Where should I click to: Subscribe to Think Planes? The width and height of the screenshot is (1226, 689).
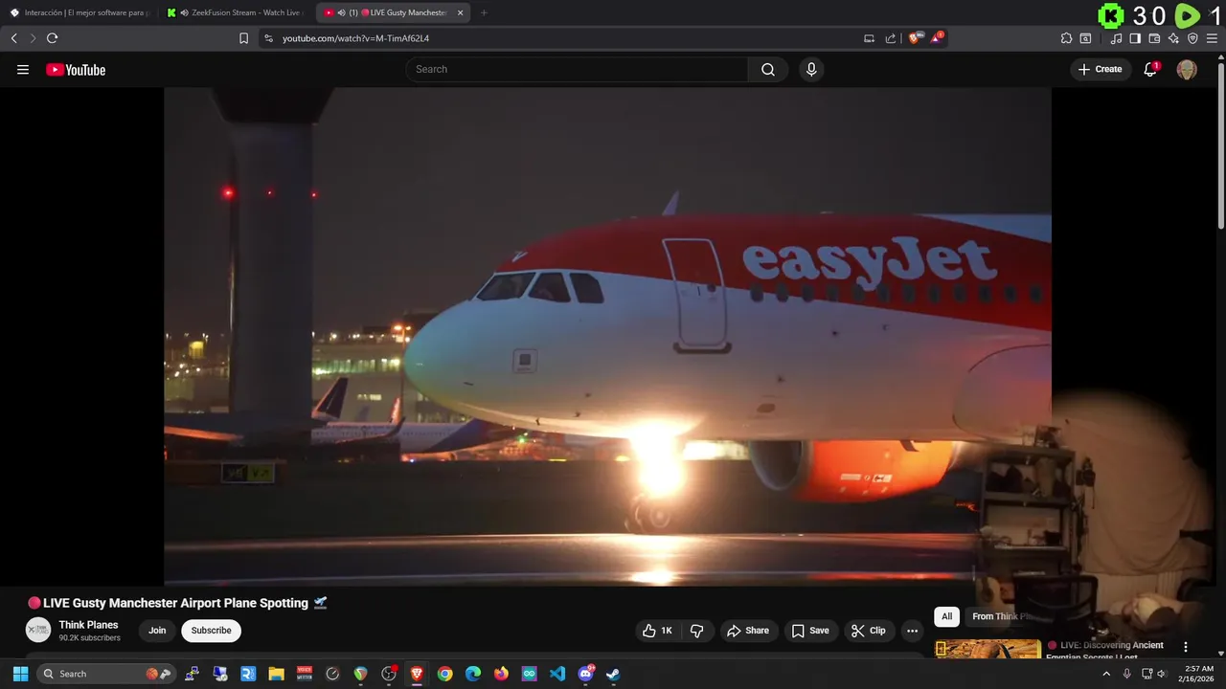click(211, 631)
